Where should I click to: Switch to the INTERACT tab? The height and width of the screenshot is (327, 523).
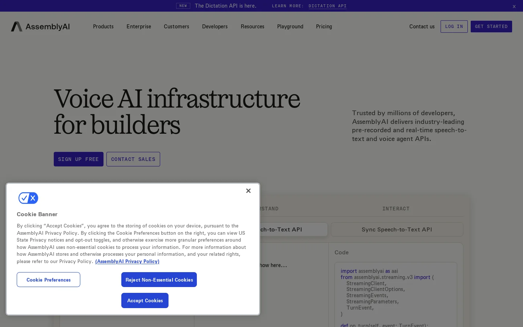pyautogui.click(x=396, y=209)
